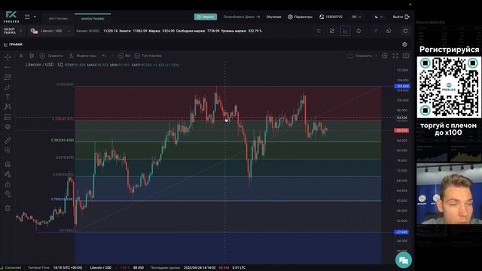Undo the last chart action
Screen dimensions: 482x271
tap(104, 56)
